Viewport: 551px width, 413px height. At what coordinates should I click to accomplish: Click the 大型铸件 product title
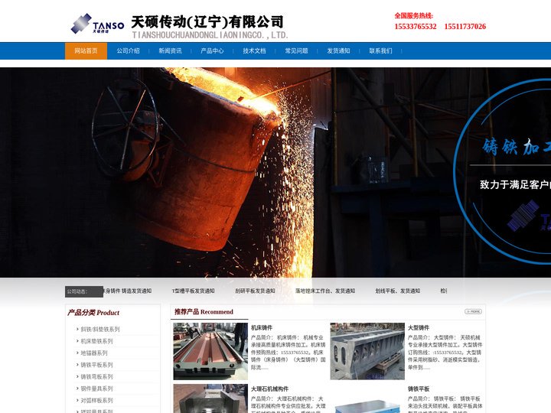click(418, 327)
